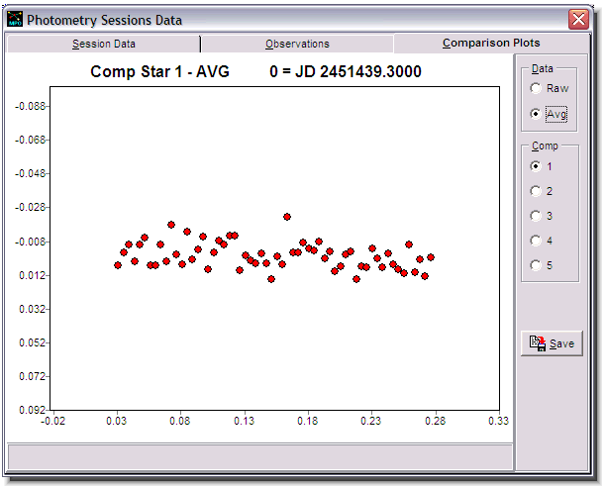605x487 pixels.
Task: Click the x-axis label -0.02
Action: pyautogui.click(x=52, y=421)
